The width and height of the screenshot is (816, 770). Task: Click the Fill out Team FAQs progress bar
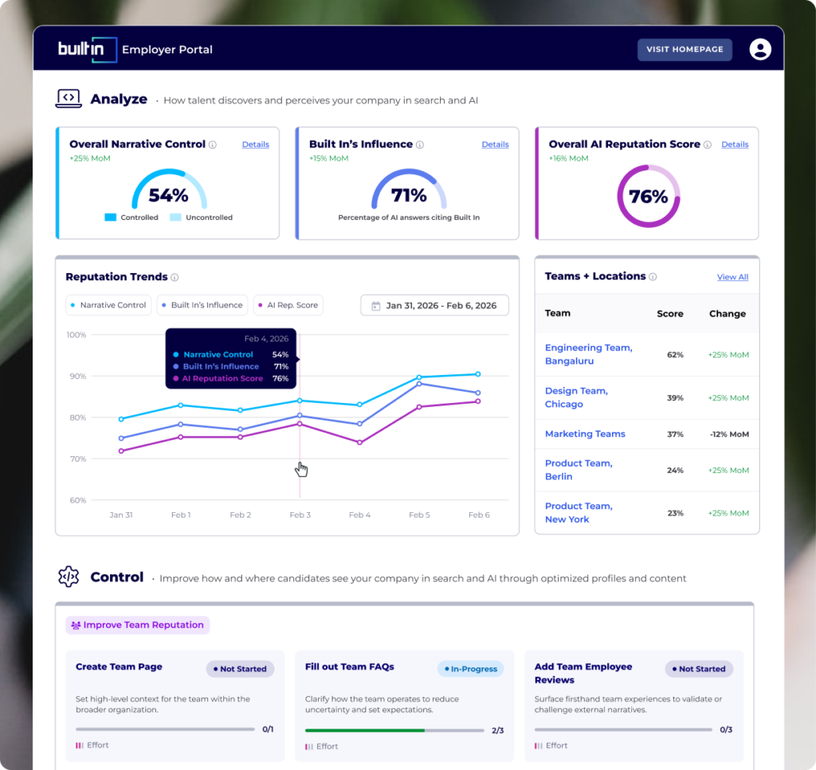pyautogui.click(x=394, y=730)
